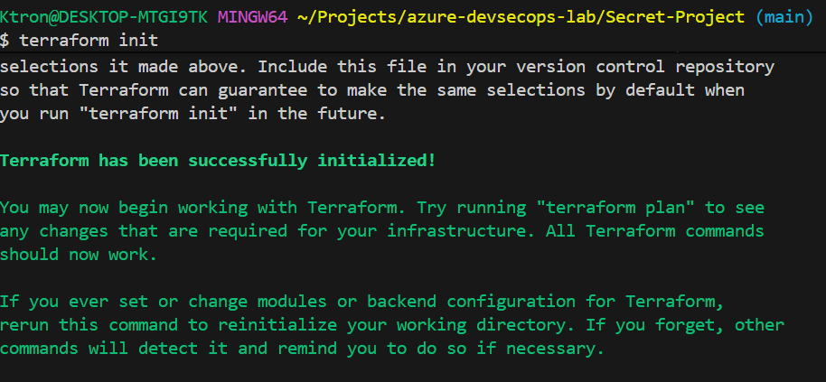Screen dimensions: 826x382
Task: Click the bold successfully initialized message
Action: [x=217, y=161]
